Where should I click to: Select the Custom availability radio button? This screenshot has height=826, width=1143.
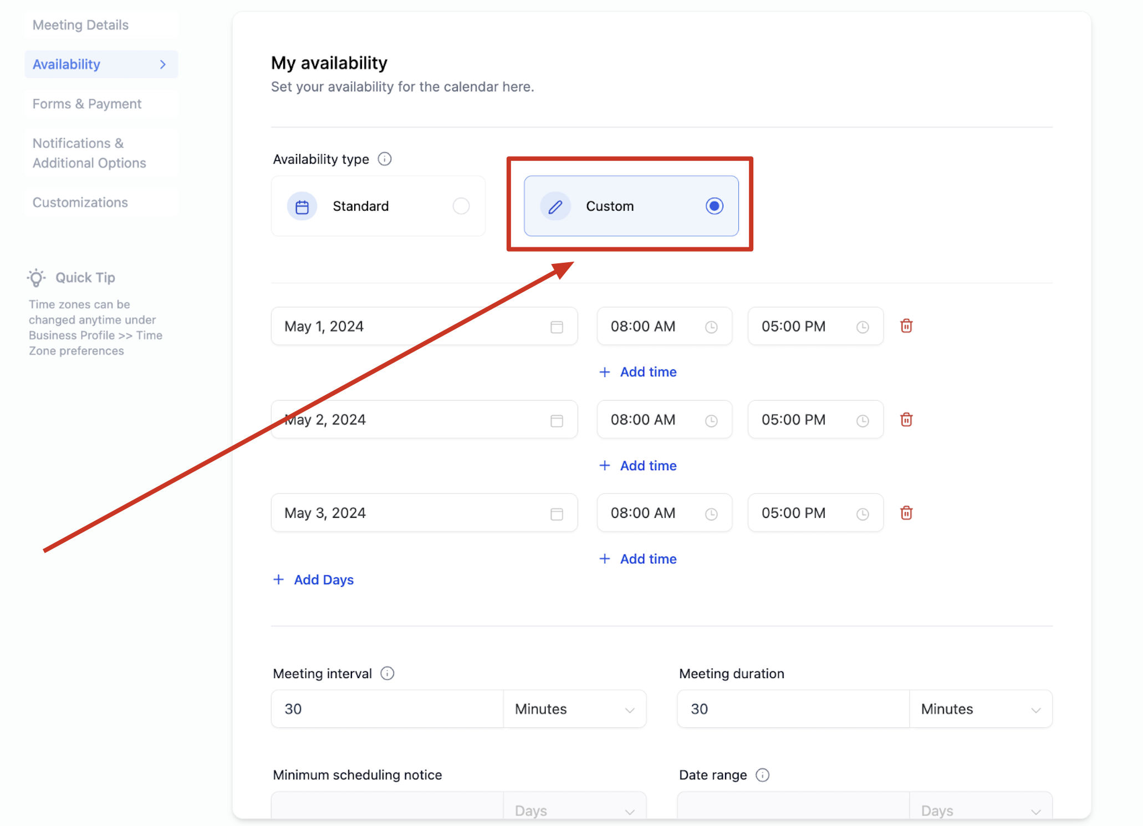click(714, 206)
